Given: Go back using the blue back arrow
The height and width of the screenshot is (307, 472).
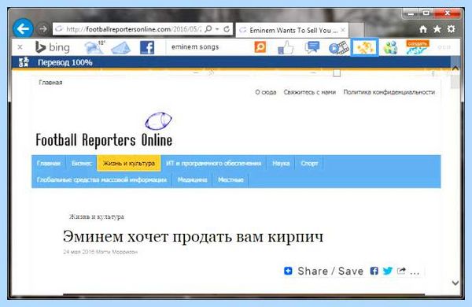Looking at the screenshot, I should (x=23, y=28).
